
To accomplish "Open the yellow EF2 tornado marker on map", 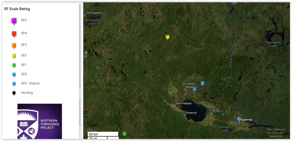I will point(168,37).
